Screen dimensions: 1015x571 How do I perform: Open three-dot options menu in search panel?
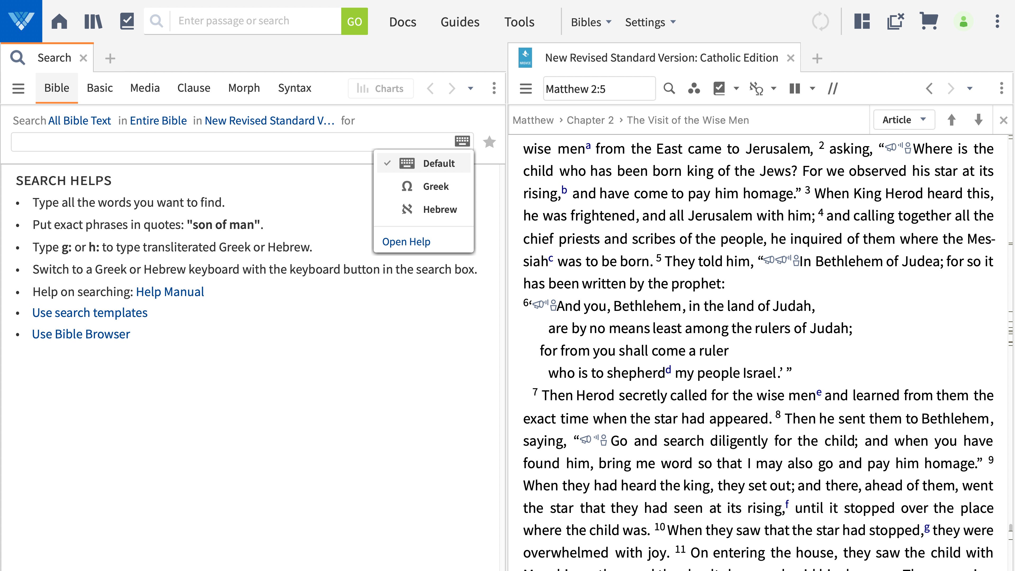pyautogui.click(x=493, y=88)
